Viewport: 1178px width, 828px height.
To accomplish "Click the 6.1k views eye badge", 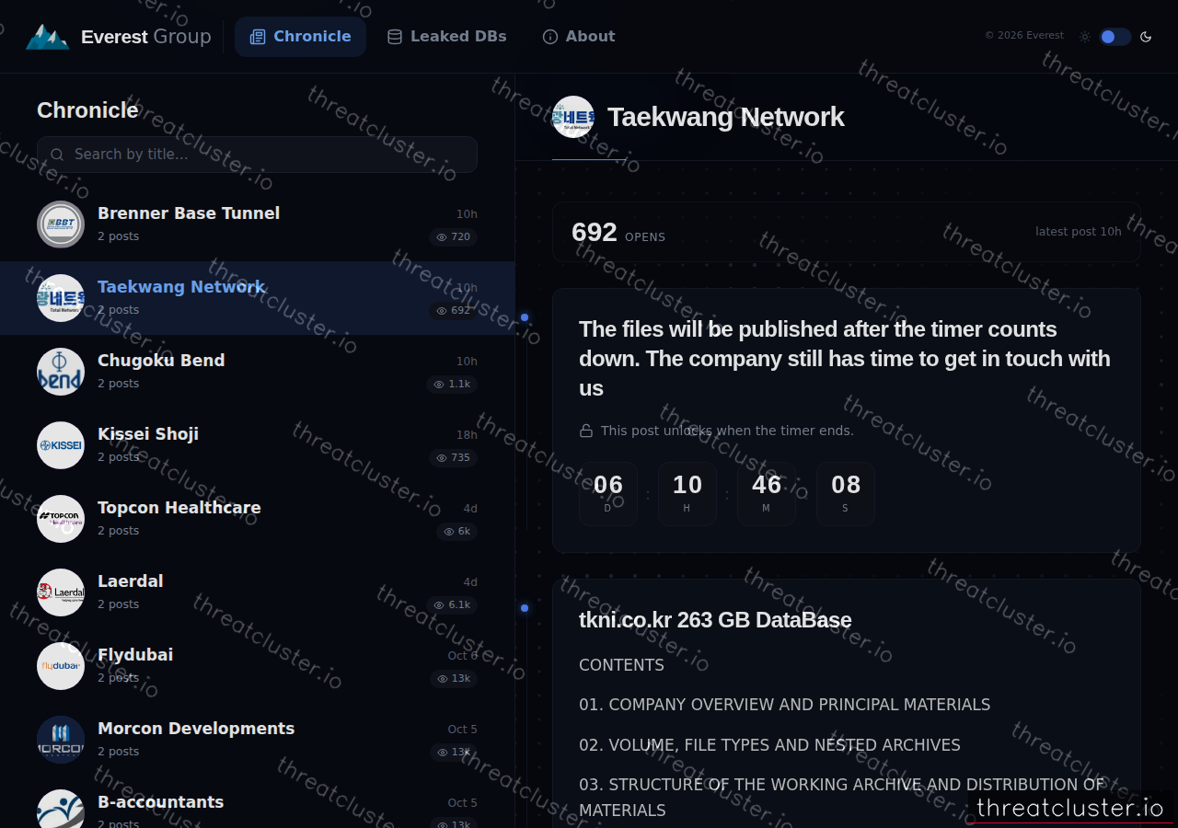I will [x=452, y=605].
